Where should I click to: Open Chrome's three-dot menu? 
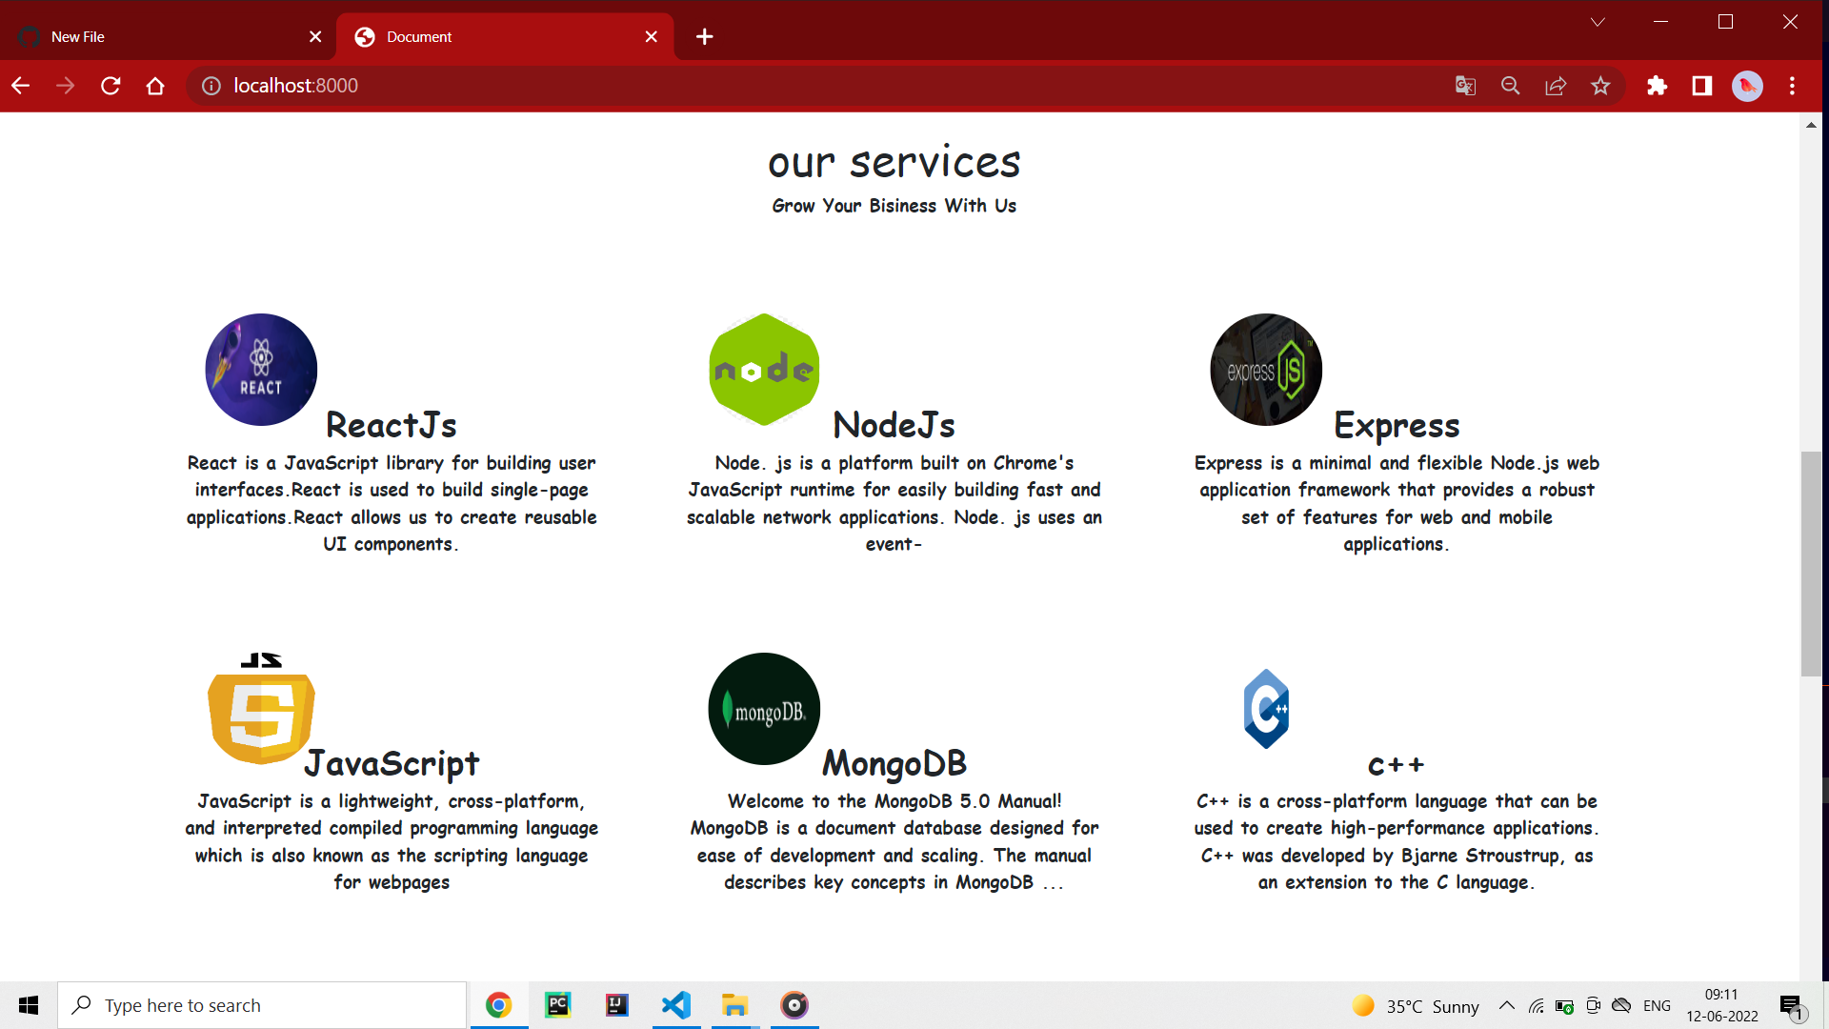tap(1792, 86)
